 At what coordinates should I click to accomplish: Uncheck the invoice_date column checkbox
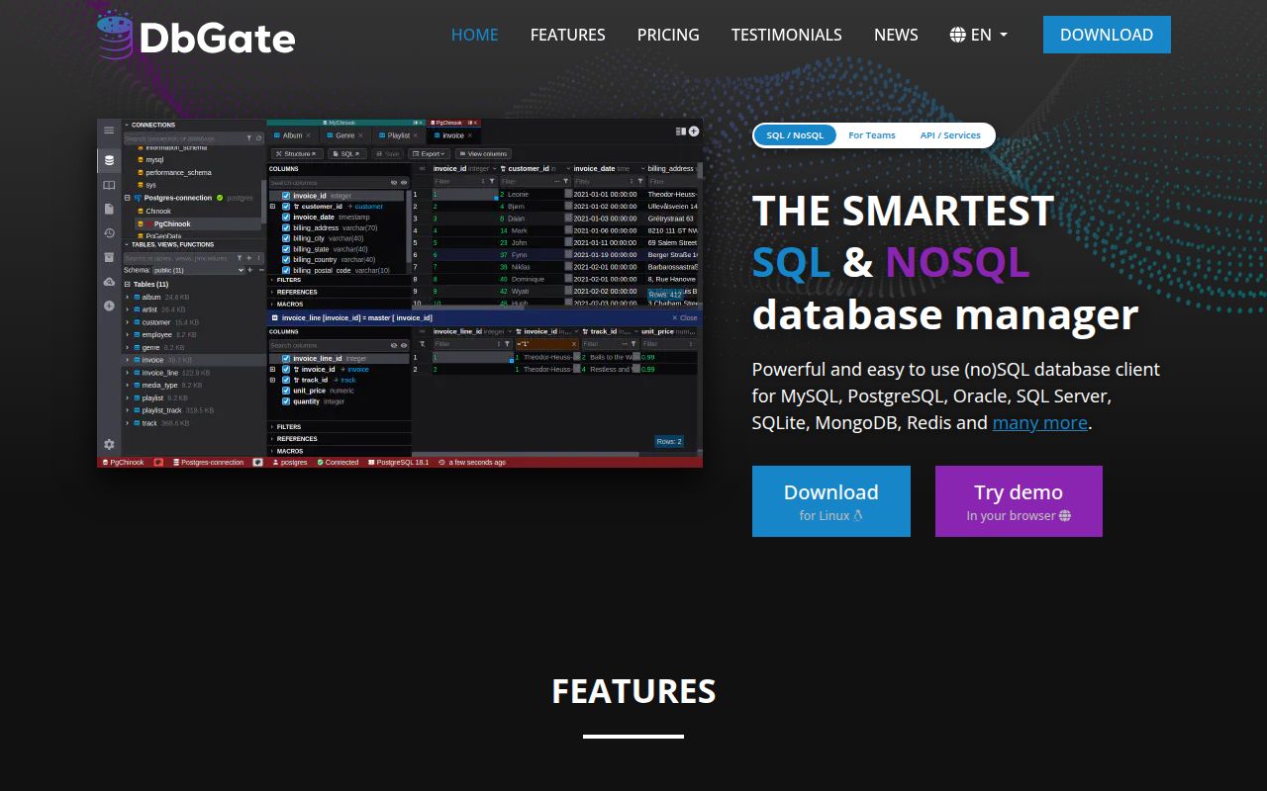tap(286, 218)
